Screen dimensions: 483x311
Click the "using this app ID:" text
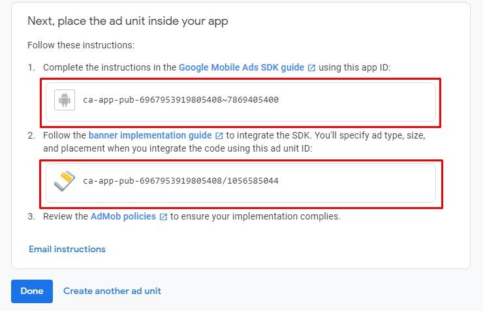coord(354,67)
